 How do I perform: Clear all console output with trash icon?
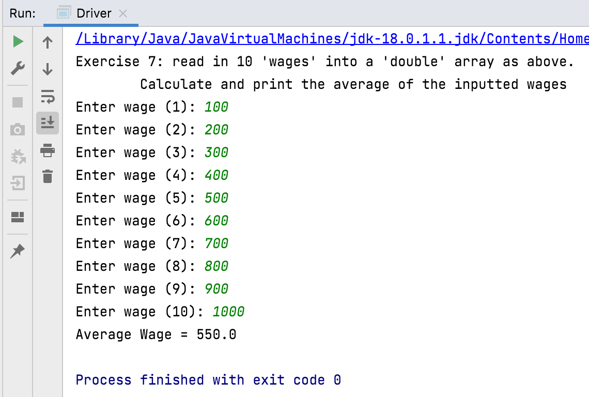pyautogui.click(x=48, y=176)
